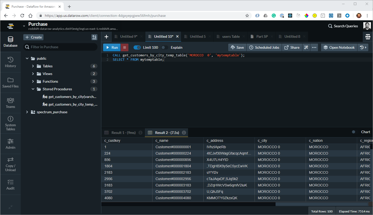Screen dimensions: 373x215
Task: Click the import/export arrows icon beside Create
Action: tap(94, 37)
